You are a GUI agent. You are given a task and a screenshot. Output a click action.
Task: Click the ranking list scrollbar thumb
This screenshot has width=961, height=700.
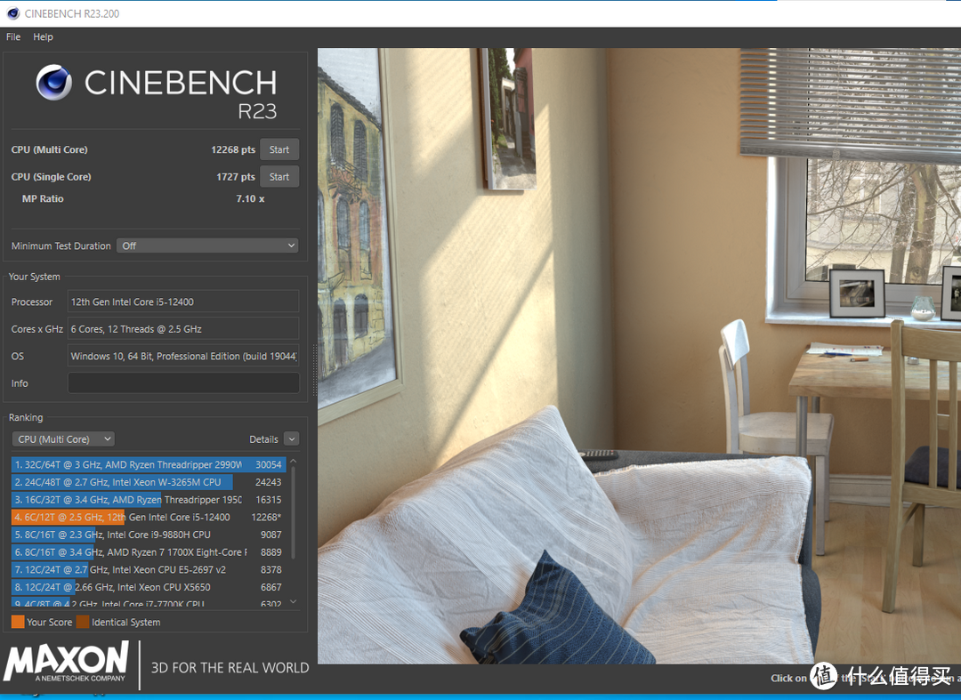293,513
